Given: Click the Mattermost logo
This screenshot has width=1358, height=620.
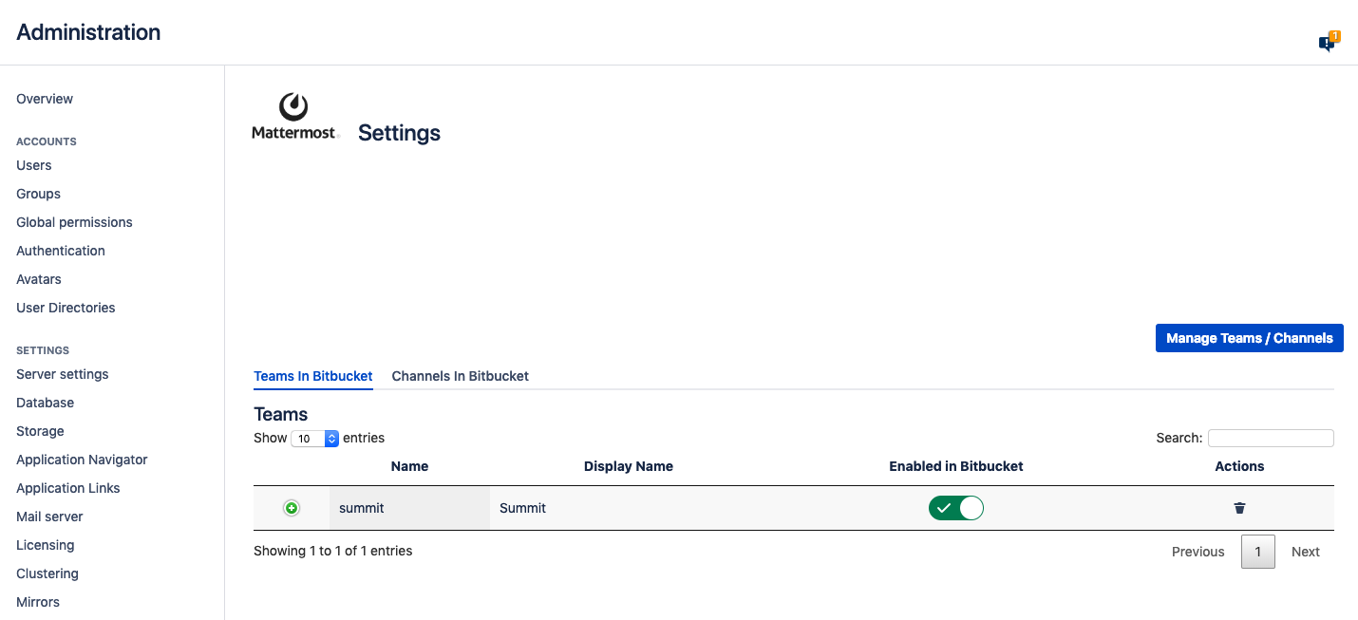Looking at the screenshot, I should coord(293,117).
